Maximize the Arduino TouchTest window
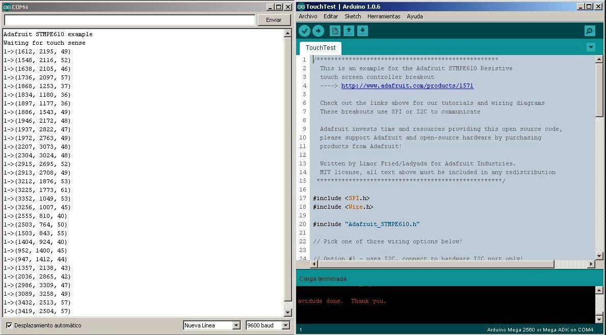 click(x=589, y=7)
